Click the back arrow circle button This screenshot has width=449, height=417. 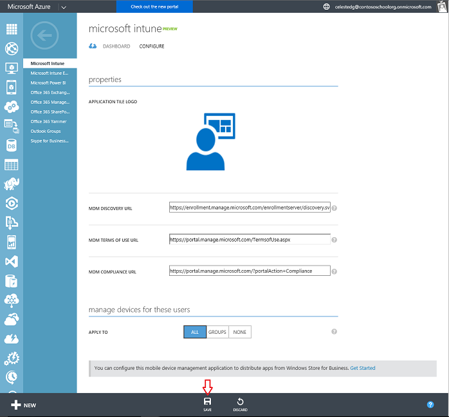pyautogui.click(x=49, y=35)
